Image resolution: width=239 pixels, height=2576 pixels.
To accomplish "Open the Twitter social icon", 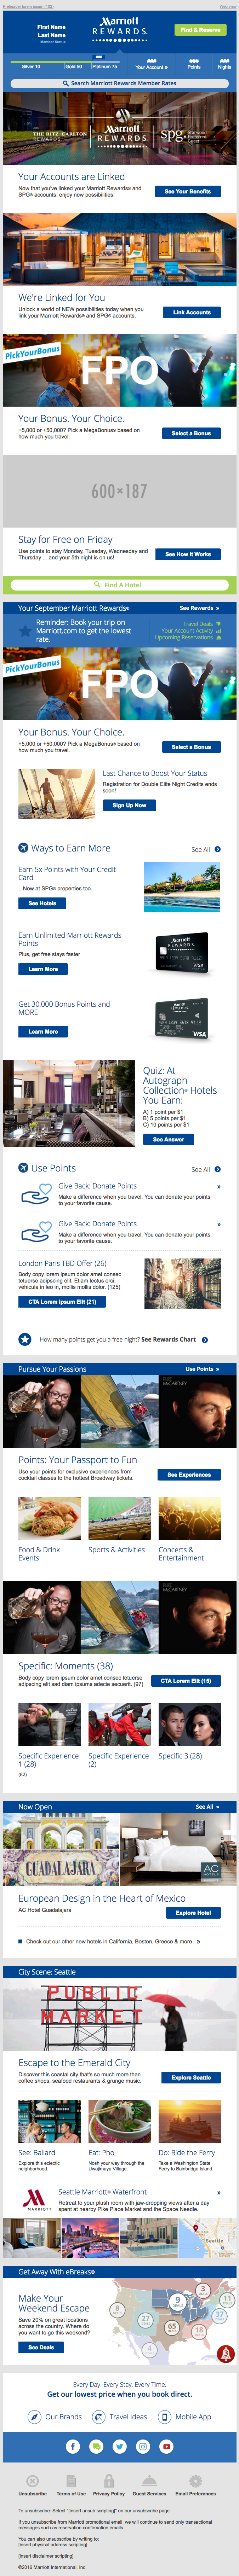I will click(119, 2445).
